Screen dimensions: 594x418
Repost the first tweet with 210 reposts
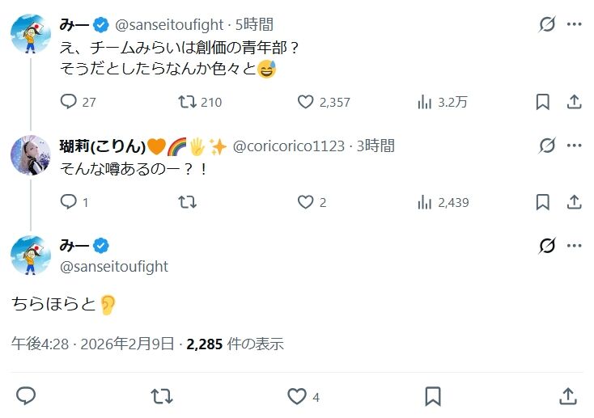[187, 102]
